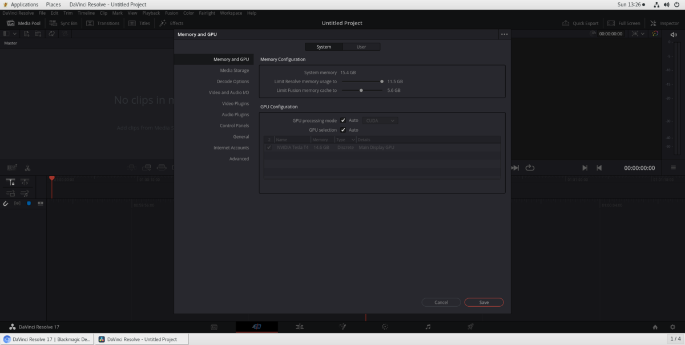Toggle the timeline snapping magnet
The width and height of the screenshot is (685, 345).
pyautogui.click(x=6, y=204)
